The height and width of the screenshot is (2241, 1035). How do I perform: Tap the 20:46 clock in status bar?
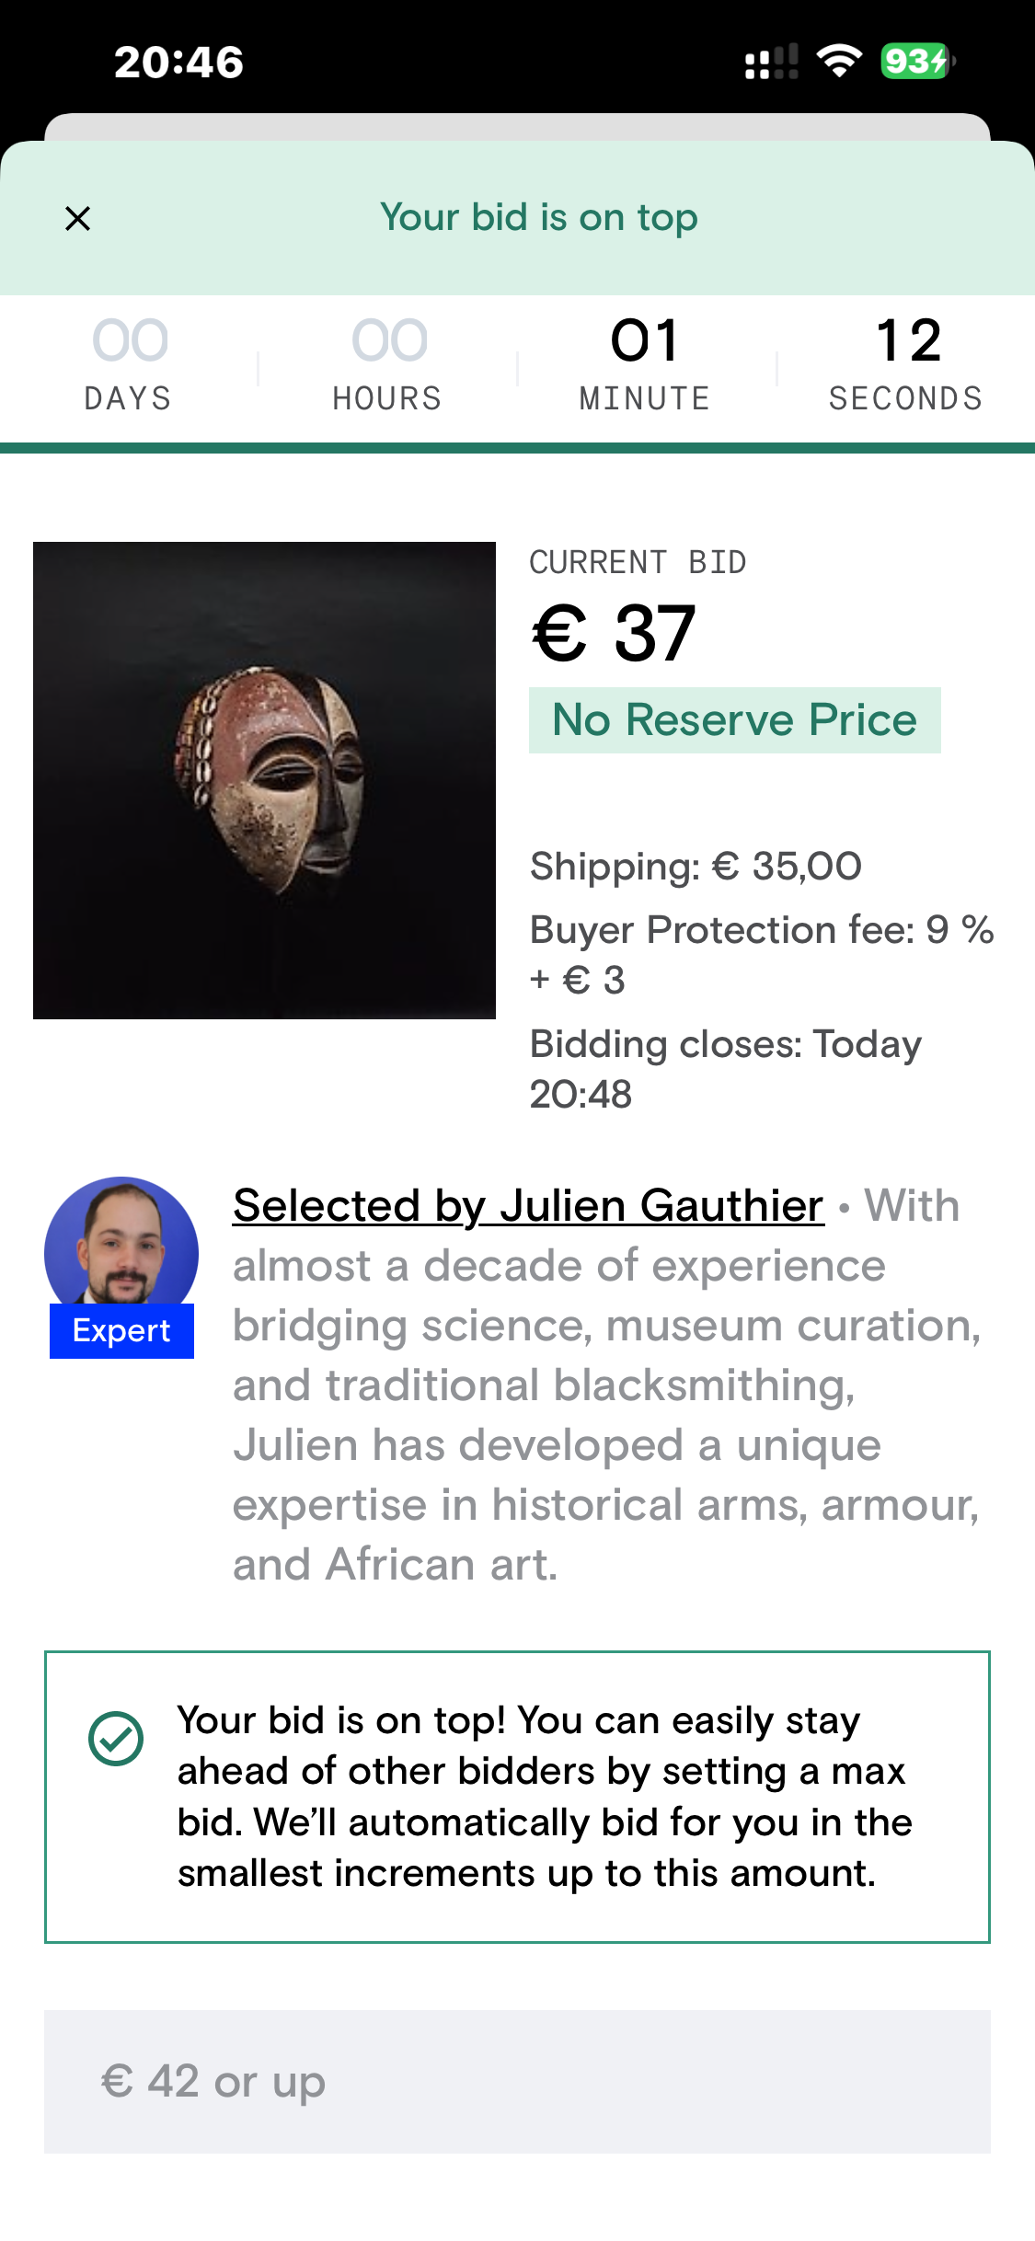178,63
